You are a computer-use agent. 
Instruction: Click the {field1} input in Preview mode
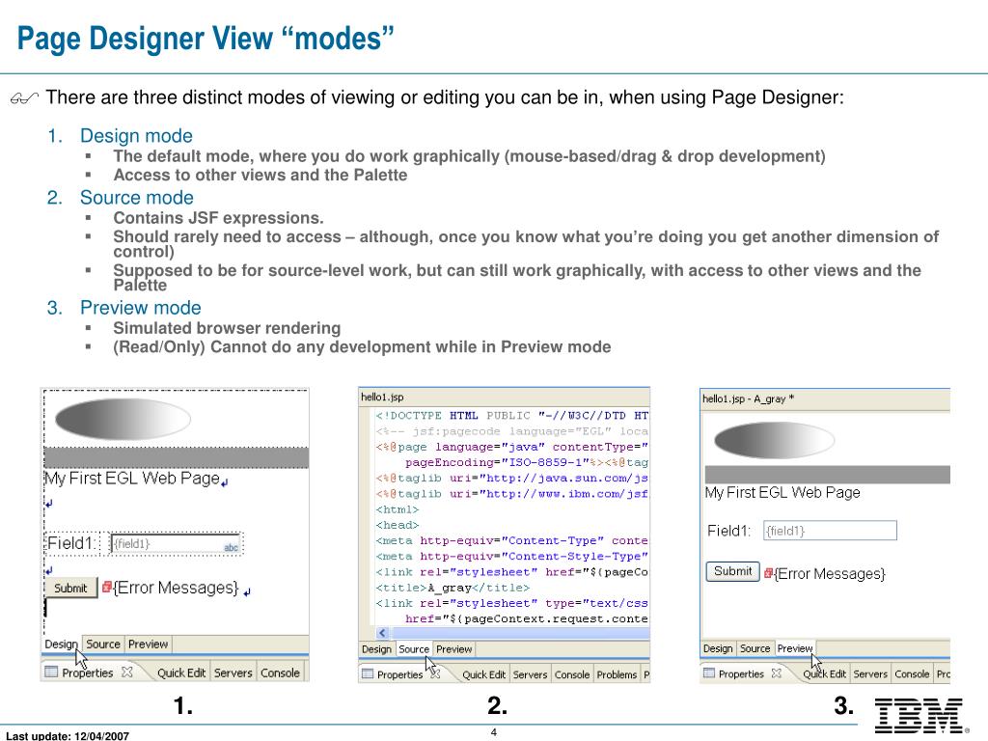pos(830,531)
